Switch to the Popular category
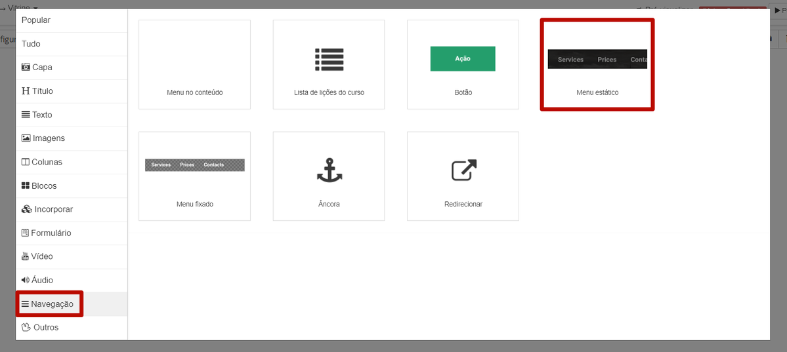This screenshot has width=787, height=352. point(36,20)
